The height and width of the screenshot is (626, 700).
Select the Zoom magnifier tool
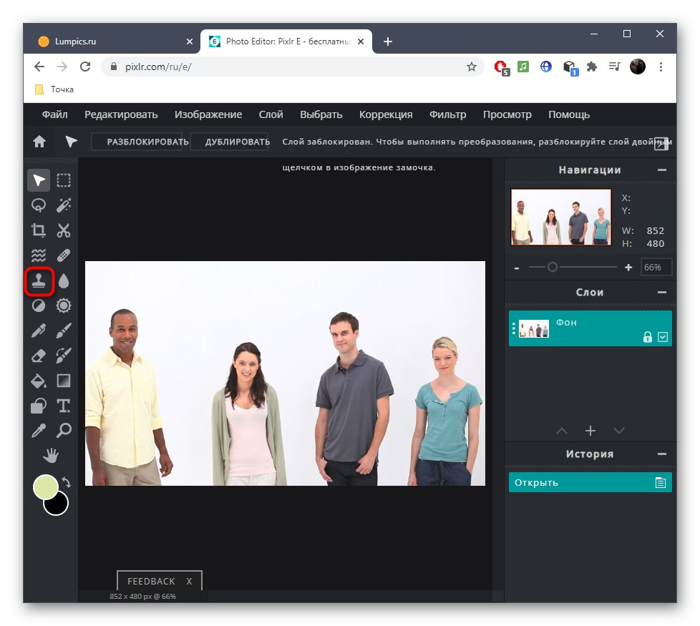(64, 431)
